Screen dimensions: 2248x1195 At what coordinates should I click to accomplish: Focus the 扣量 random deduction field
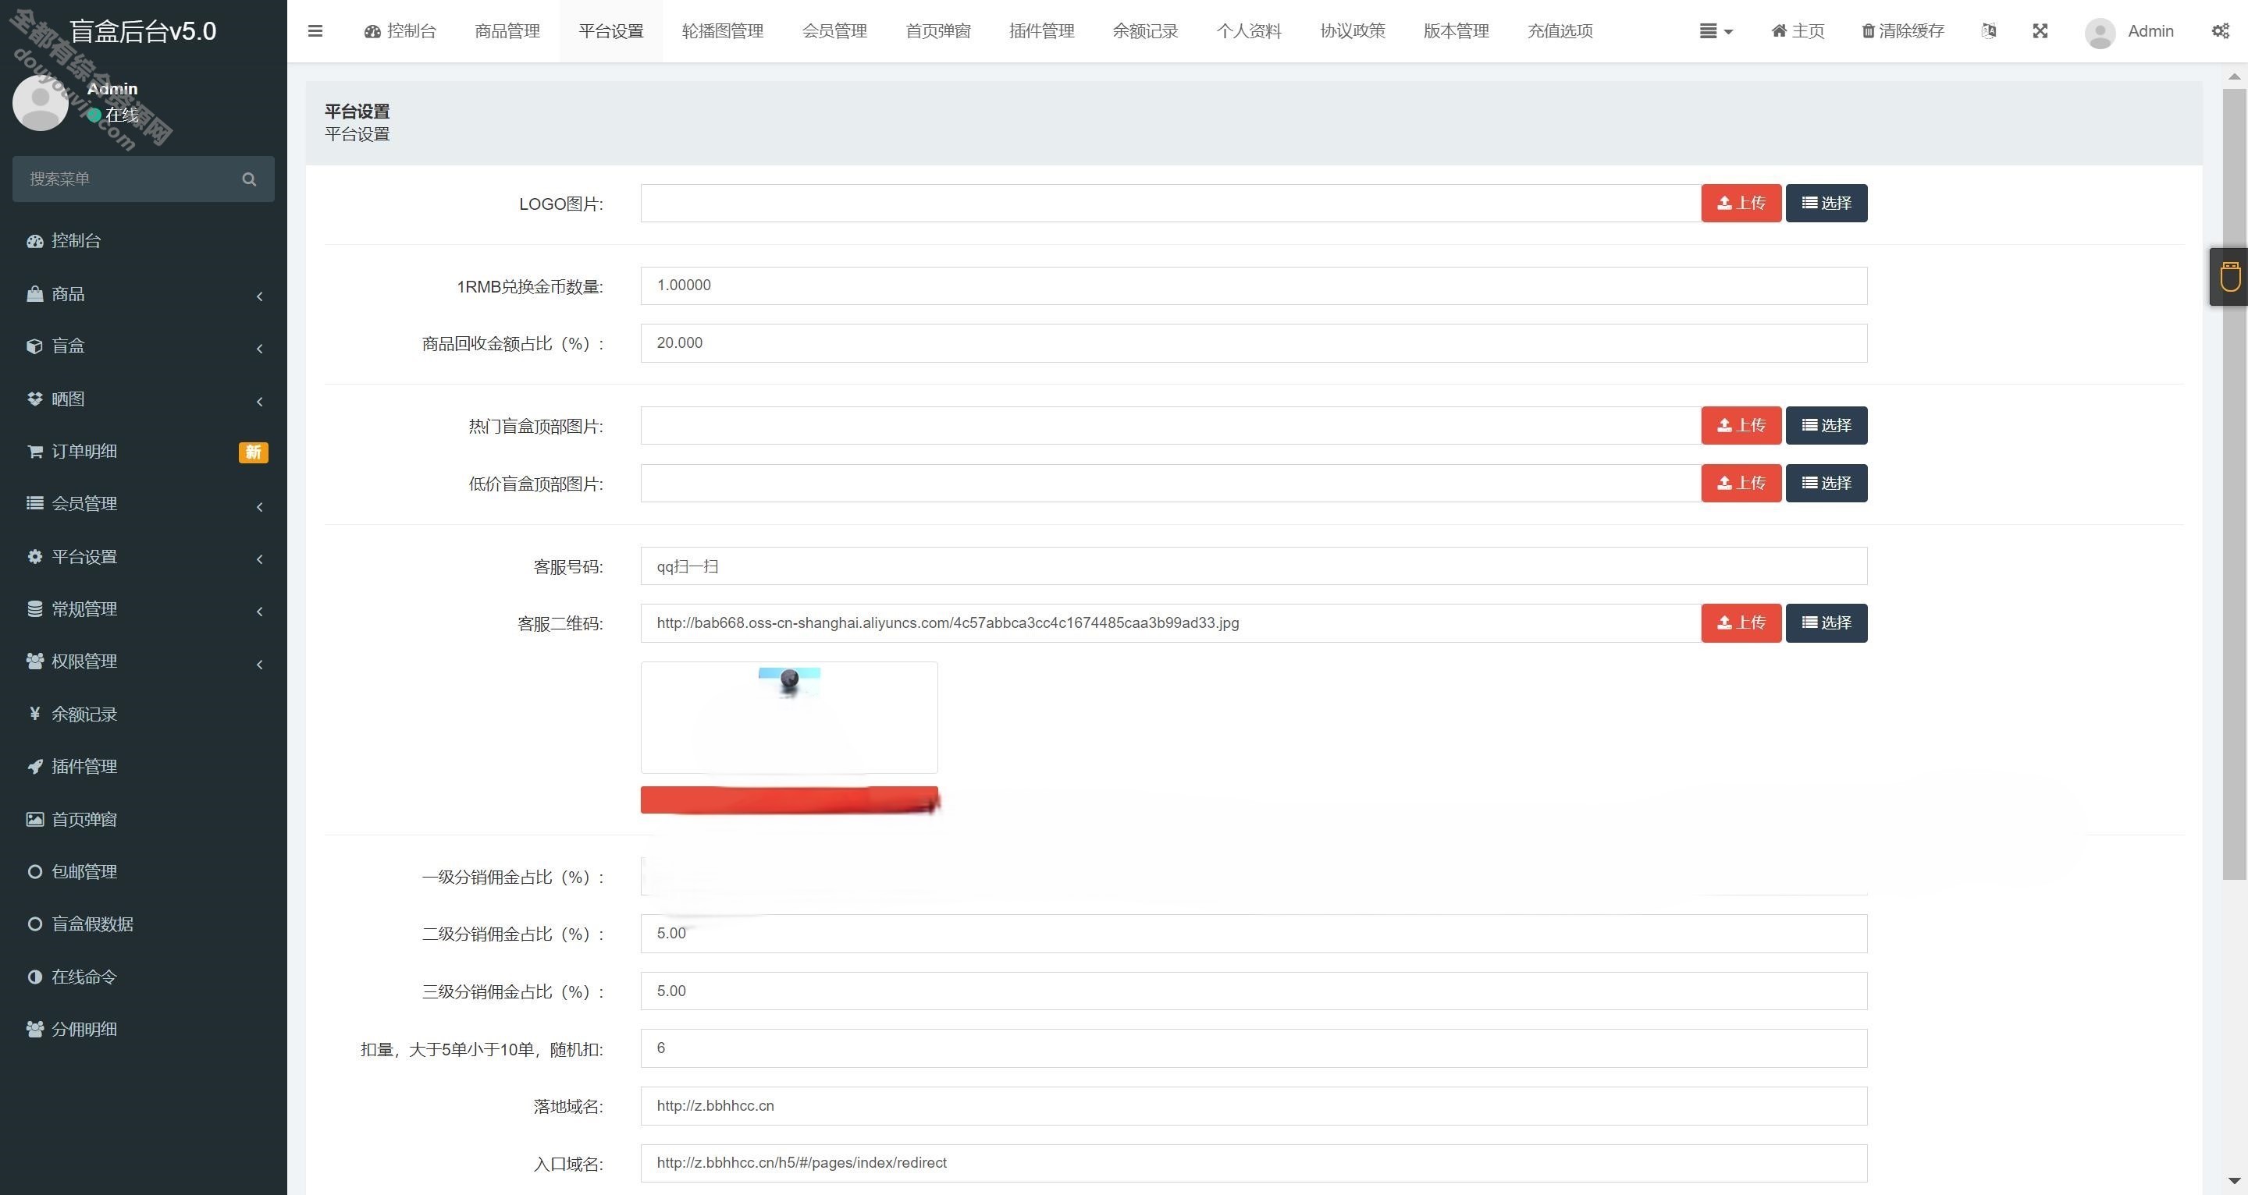[x=1253, y=1048]
